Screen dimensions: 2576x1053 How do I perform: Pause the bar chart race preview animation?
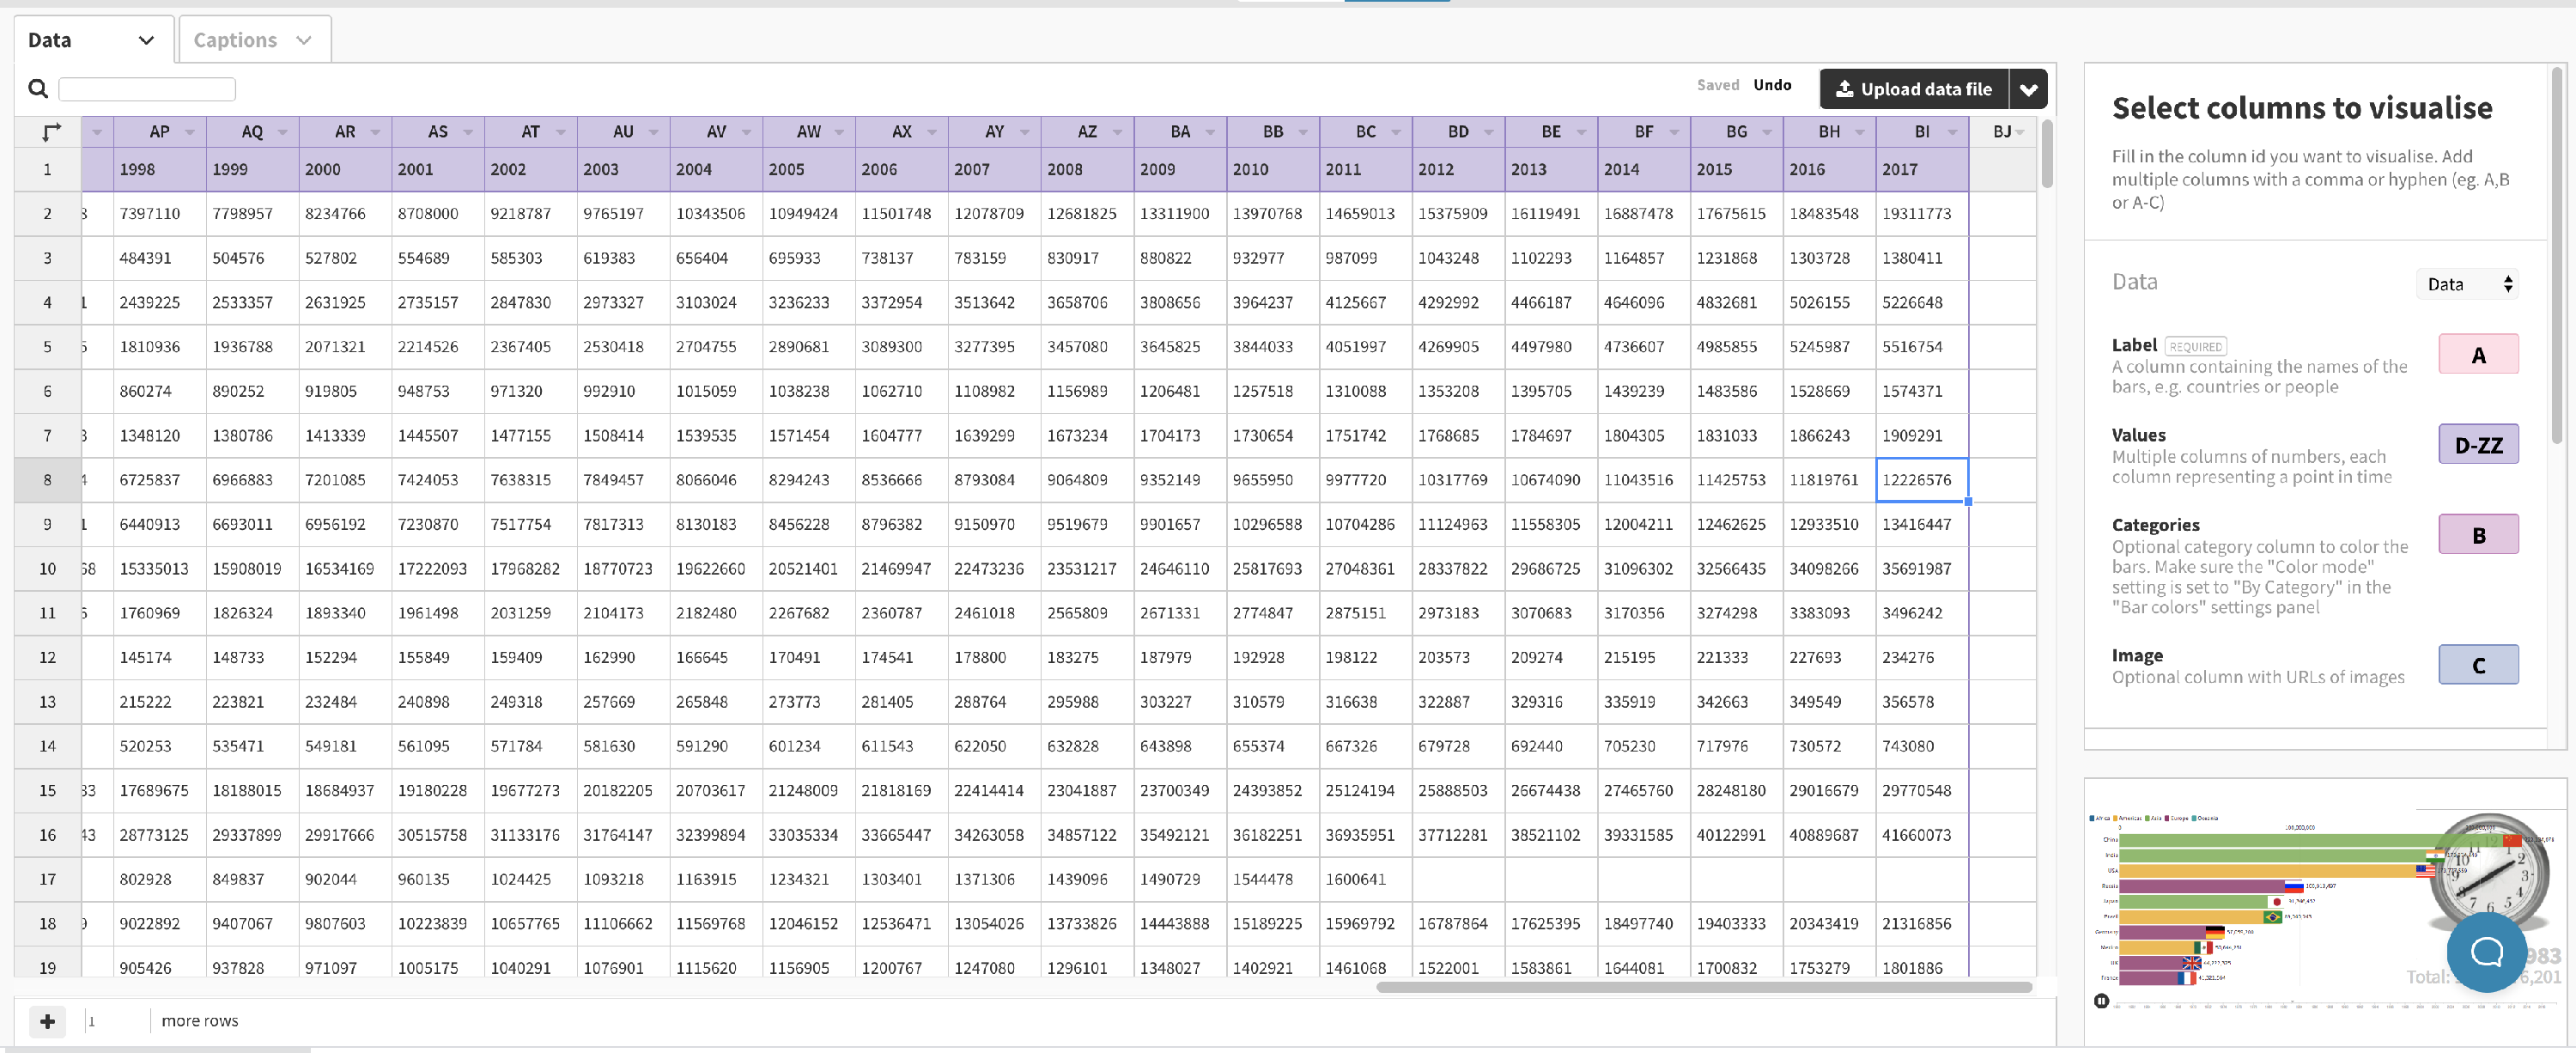pyautogui.click(x=2102, y=1000)
